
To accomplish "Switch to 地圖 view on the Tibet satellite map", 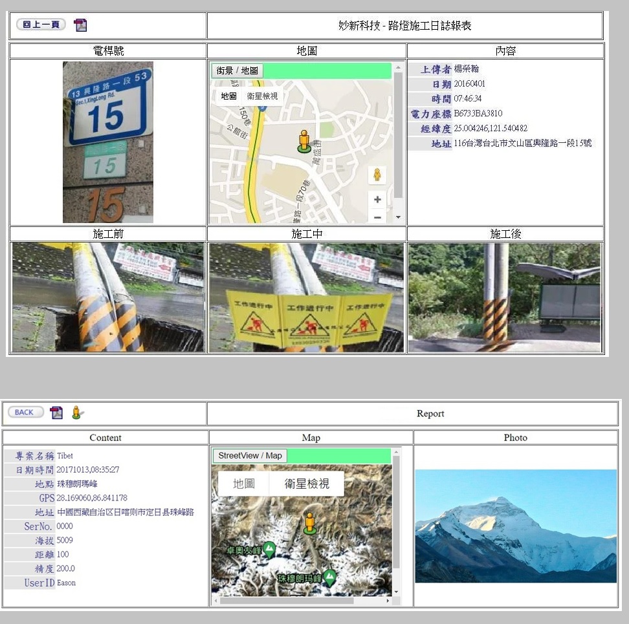I will pos(243,484).
